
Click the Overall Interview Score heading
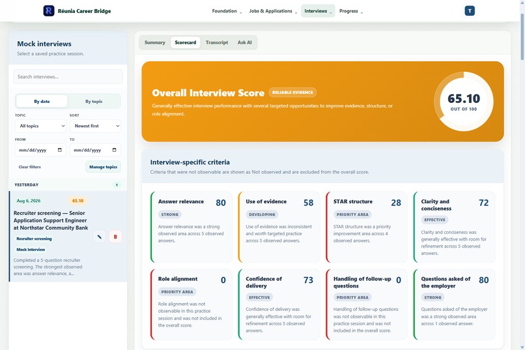click(208, 93)
